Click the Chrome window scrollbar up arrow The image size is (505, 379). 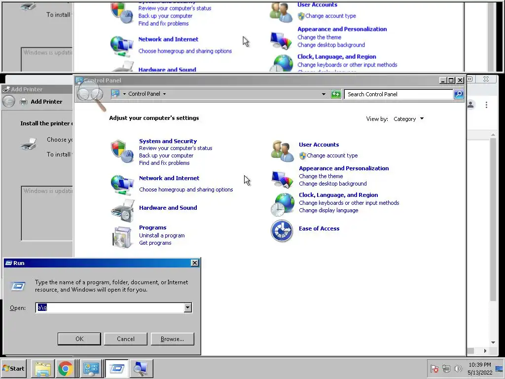493,134
